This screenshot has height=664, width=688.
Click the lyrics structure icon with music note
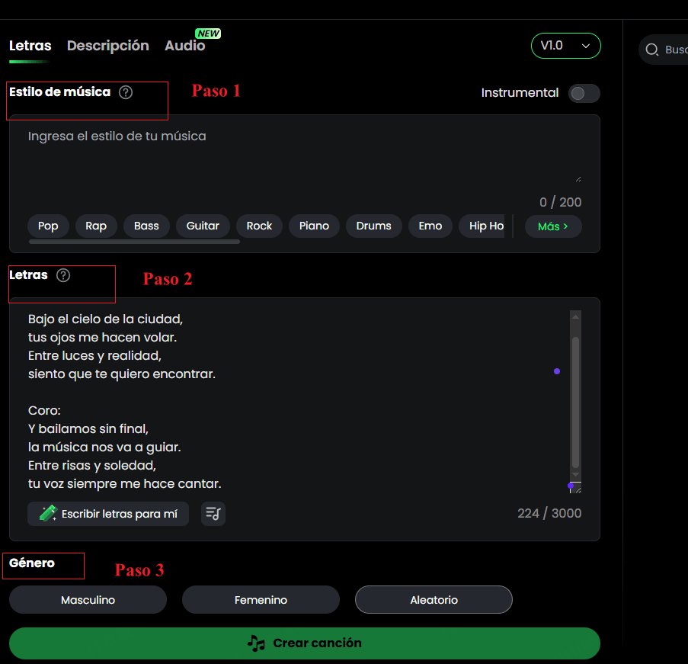(213, 514)
